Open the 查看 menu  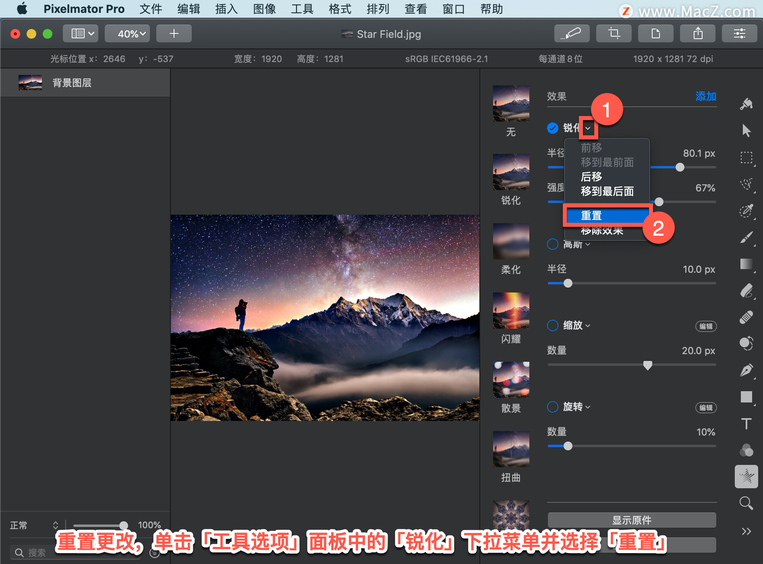[x=416, y=9]
